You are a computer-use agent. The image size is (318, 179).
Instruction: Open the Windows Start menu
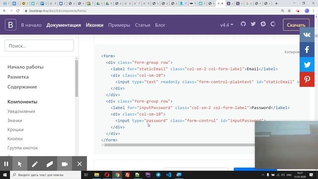5,175
